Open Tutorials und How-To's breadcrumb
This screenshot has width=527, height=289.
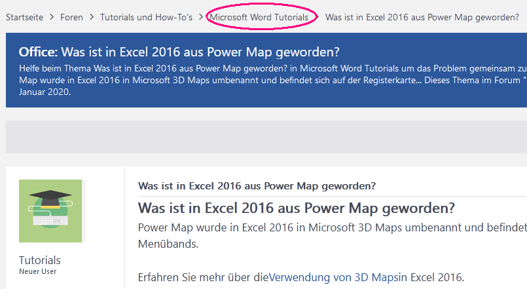(146, 17)
